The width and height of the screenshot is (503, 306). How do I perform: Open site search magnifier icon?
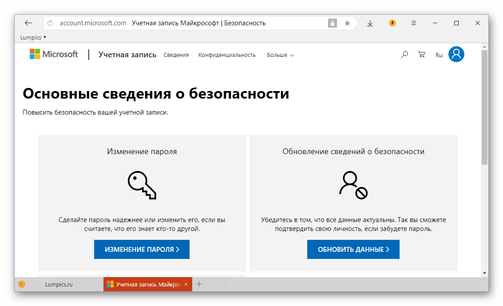[x=404, y=55]
